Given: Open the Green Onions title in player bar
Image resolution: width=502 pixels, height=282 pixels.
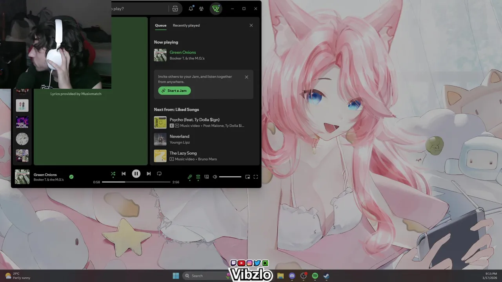Looking at the screenshot, I should tap(45, 175).
